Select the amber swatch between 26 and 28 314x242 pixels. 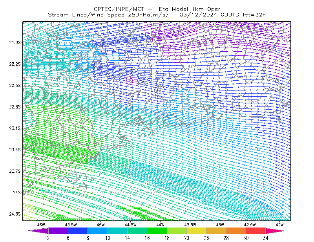pos(216,231)
